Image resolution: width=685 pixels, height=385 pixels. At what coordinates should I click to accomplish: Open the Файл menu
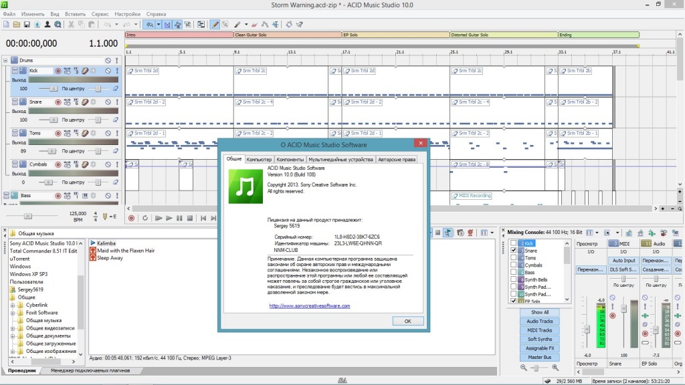point(9,14)
